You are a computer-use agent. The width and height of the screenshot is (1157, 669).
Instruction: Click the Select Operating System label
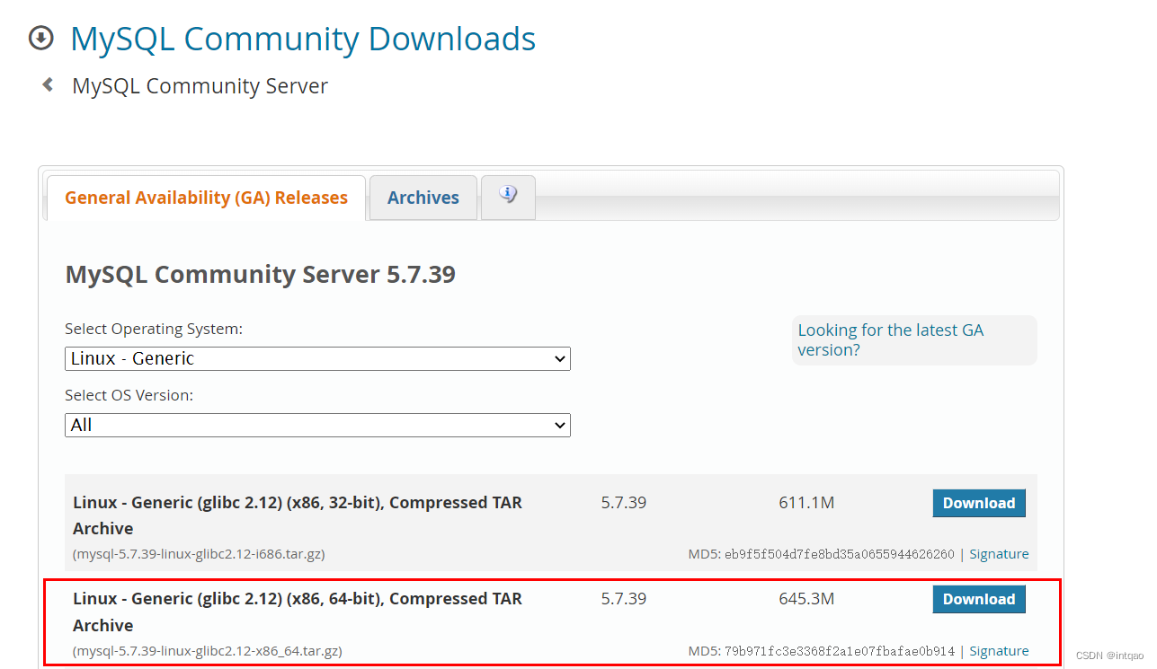(154, 329)
